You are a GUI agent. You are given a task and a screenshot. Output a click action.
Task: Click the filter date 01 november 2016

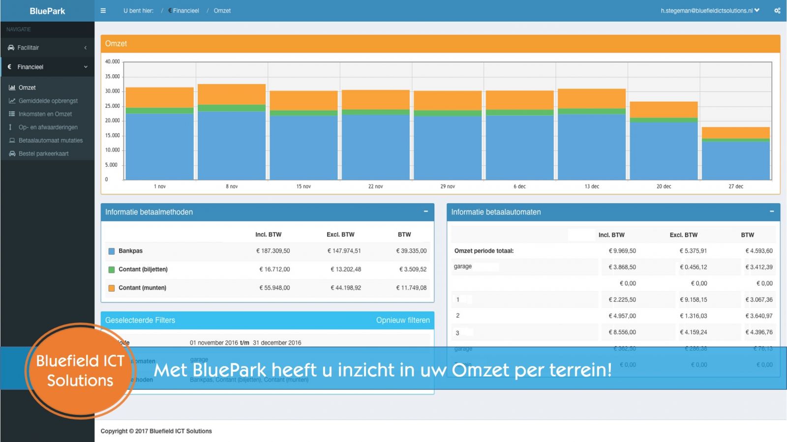pos(214,343)
